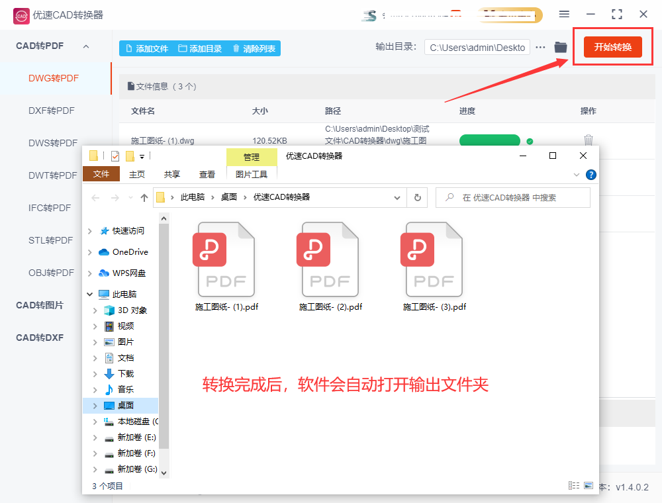
Task: Expand the CAD转图片 category
Action: point(40,305)
